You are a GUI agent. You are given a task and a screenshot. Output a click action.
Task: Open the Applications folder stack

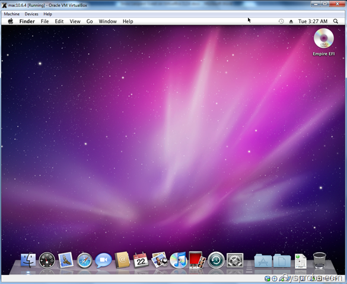[263, 260]
